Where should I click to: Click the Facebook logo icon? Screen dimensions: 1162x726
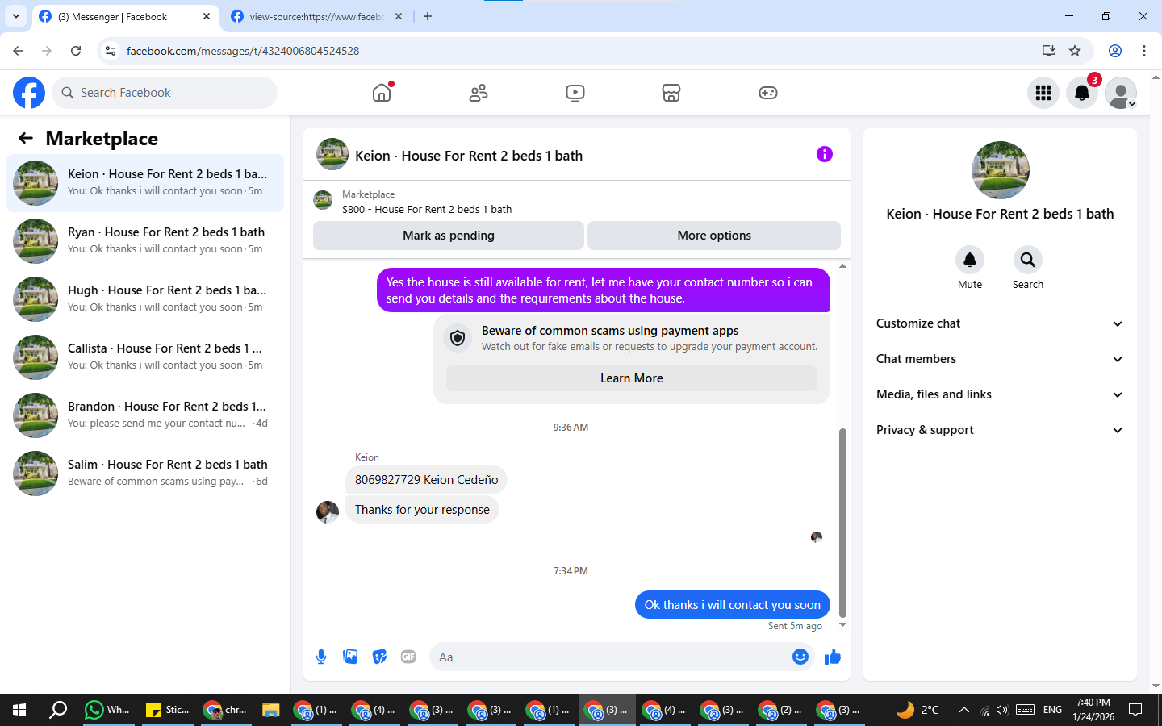pos(29,93)
